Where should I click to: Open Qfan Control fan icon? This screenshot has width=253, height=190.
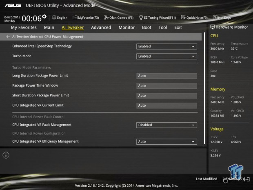(106, 18)
